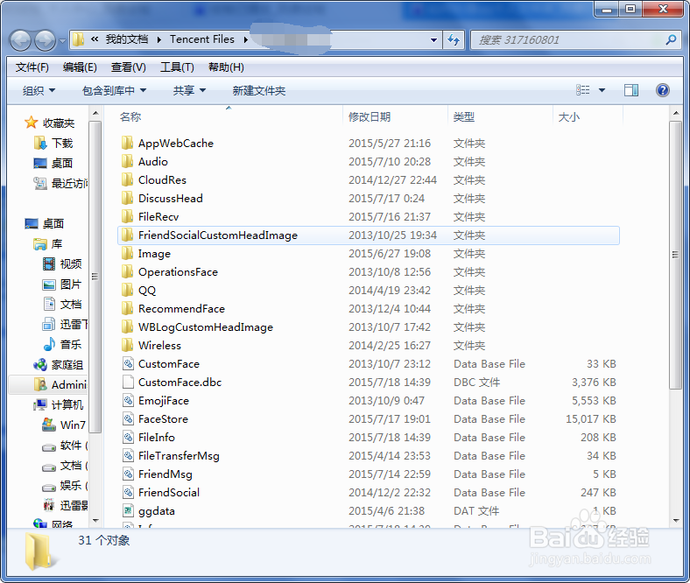Change view using the view layout icon
Image resolution: width=690 pixels, height=583 pixels.
(582, 90)
